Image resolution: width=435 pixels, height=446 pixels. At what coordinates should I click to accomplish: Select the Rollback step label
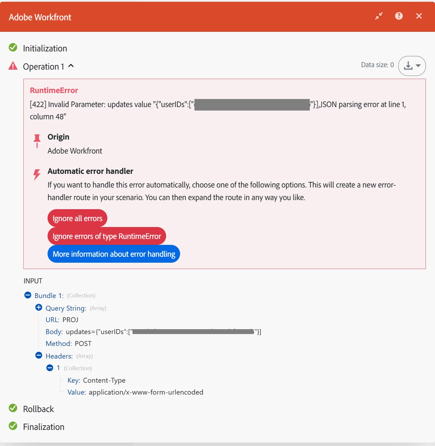(38, 409)
